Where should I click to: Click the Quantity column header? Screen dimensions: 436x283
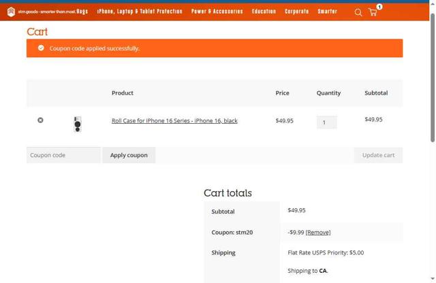[x=328, y=93]
